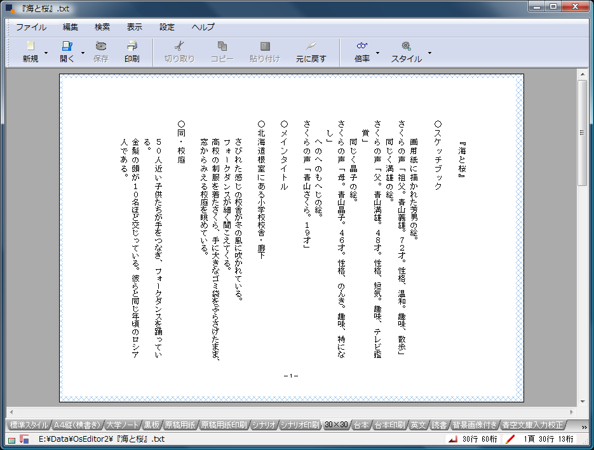Switch to シナリオ印刷 tab
The image size is (594, 450).
tap(300, 425)
